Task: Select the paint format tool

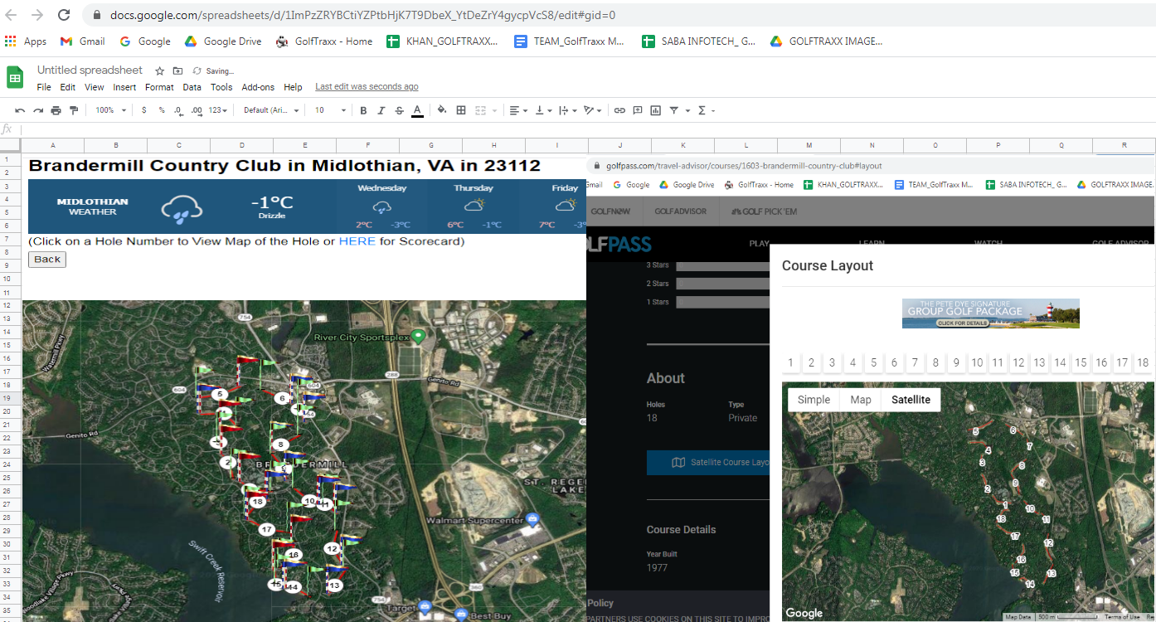Action: 74,110
